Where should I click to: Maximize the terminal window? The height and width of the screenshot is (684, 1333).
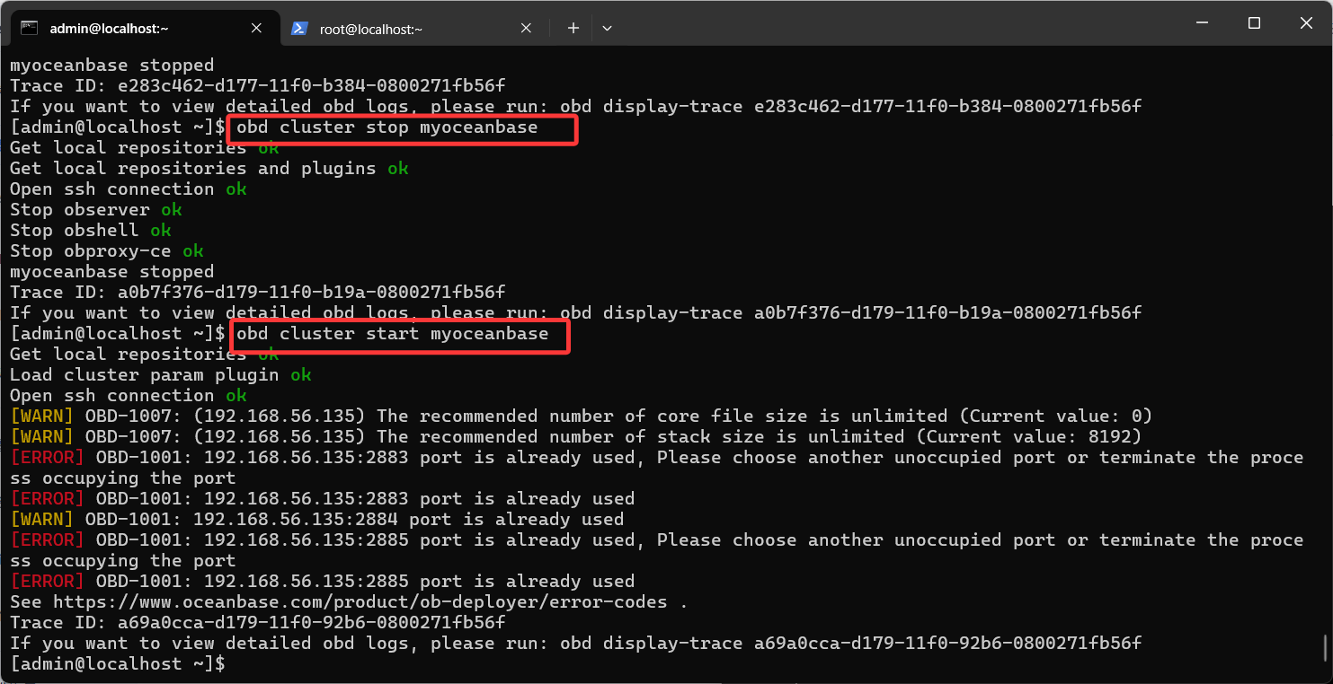(1254, 23)
